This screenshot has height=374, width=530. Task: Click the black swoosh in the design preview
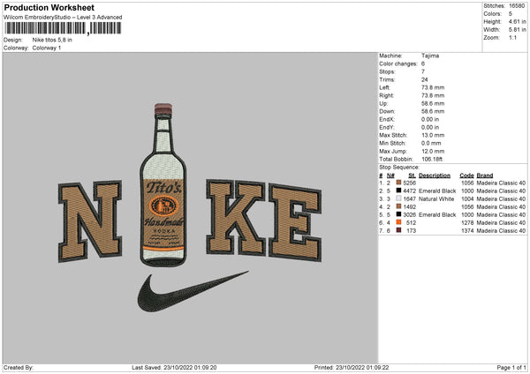(x=193, y=291)
